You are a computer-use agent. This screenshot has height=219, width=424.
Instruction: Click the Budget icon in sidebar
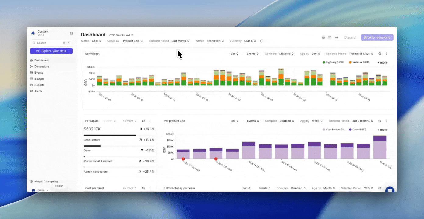click(32, 79)
